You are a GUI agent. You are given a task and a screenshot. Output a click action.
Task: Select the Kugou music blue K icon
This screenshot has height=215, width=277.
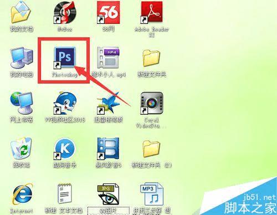coord(65,149)
